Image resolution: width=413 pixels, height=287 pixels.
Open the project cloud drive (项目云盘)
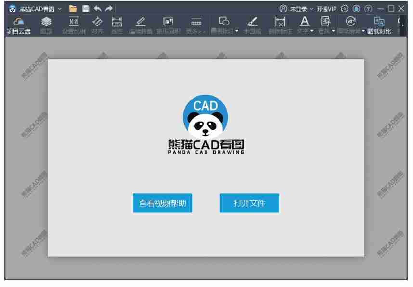pyautogui.click(x=19, y=26)
